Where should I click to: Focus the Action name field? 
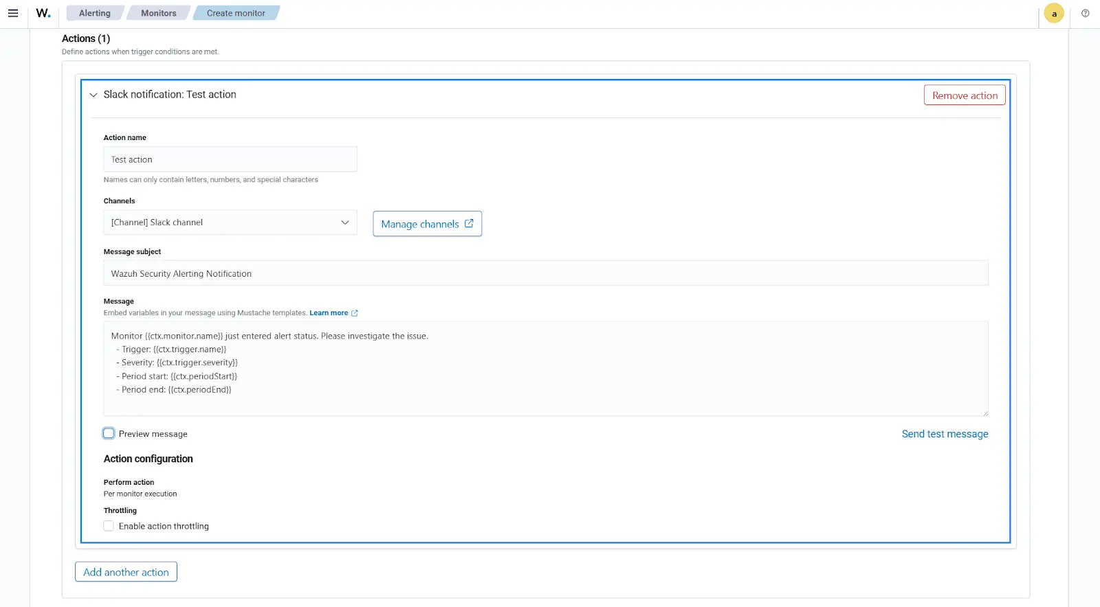pyautogui.click(x=230, y=159)
